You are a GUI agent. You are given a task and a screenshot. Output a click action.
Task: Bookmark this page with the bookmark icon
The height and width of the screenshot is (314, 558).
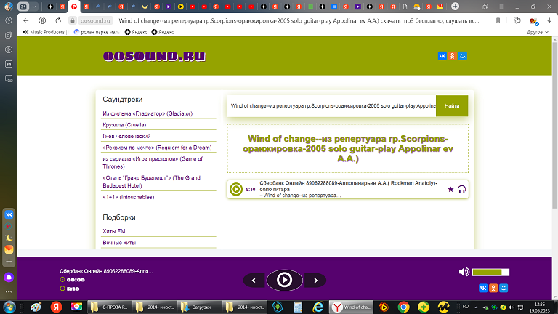(498, 20)
